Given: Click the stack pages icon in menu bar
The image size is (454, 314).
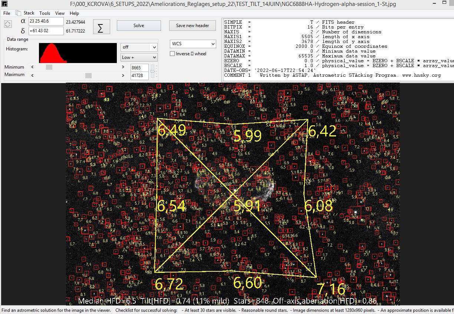Looking at the screenshot, I should [18, 13].
